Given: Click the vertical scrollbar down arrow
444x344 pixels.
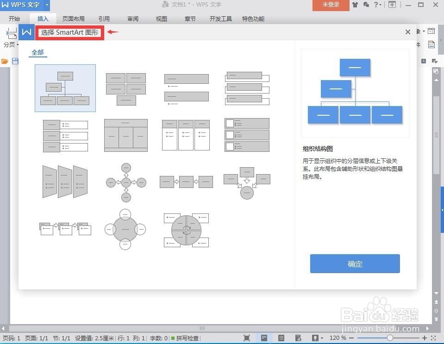Looking at the screenshot, I should (436, 294).
